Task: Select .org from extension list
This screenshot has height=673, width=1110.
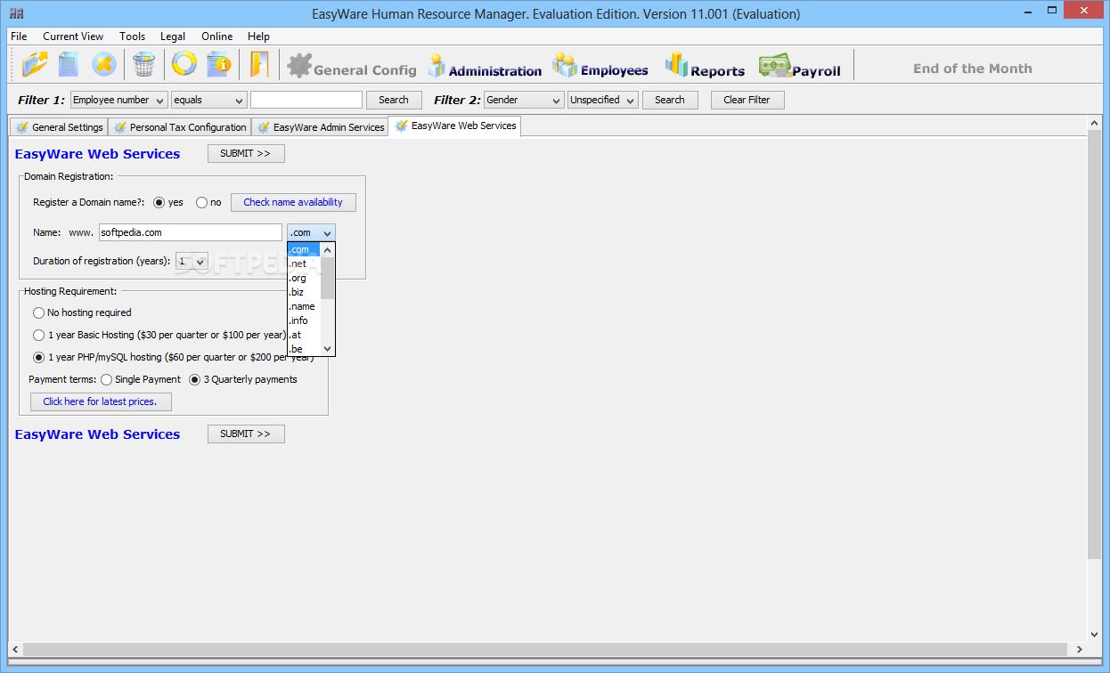Action: click(303, 278)
